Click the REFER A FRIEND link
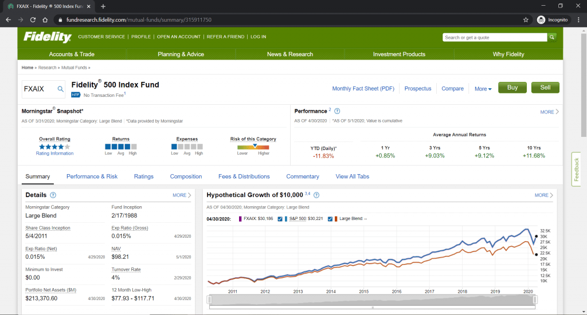 pos(225,37)
